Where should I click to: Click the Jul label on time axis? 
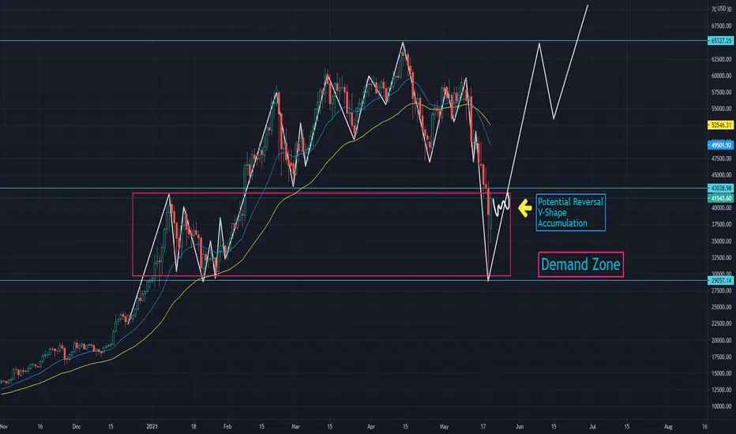[x=593, y=426]
